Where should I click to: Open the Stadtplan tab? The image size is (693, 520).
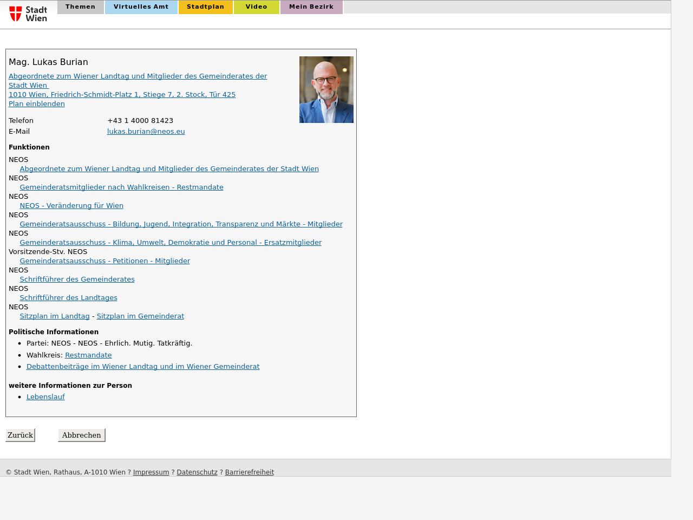[205, 7]
